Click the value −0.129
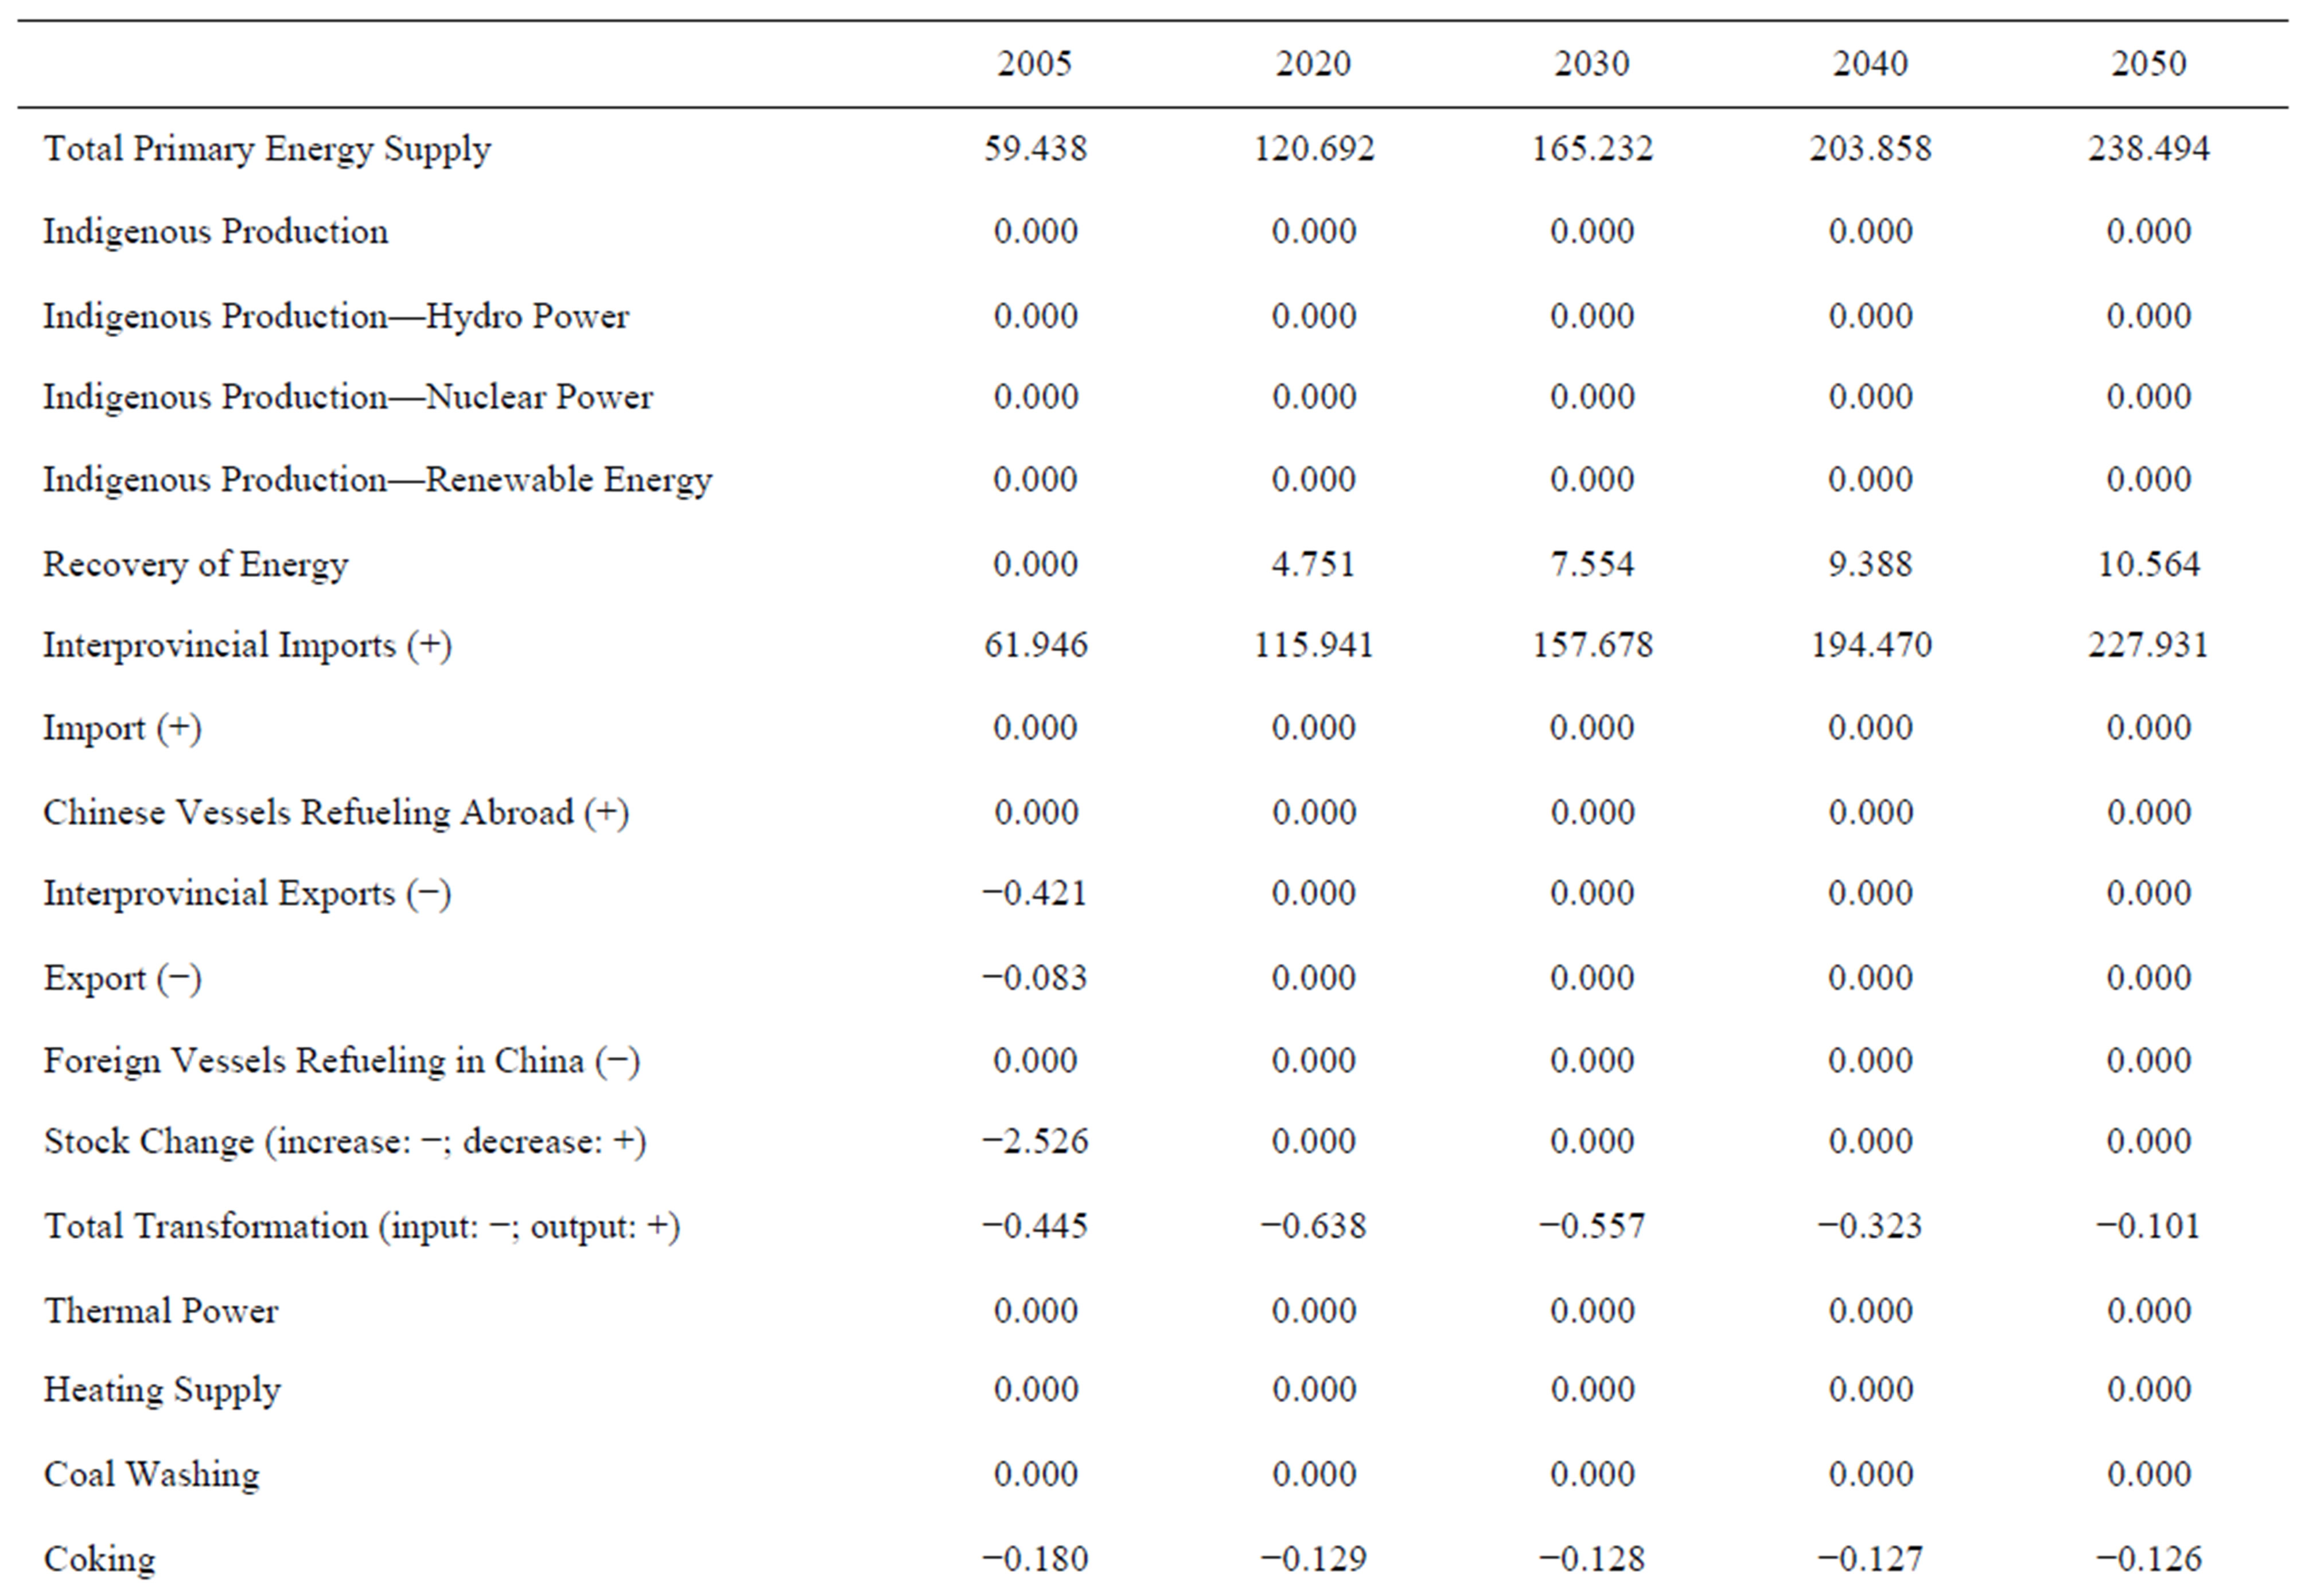 click(1313, 1559)
